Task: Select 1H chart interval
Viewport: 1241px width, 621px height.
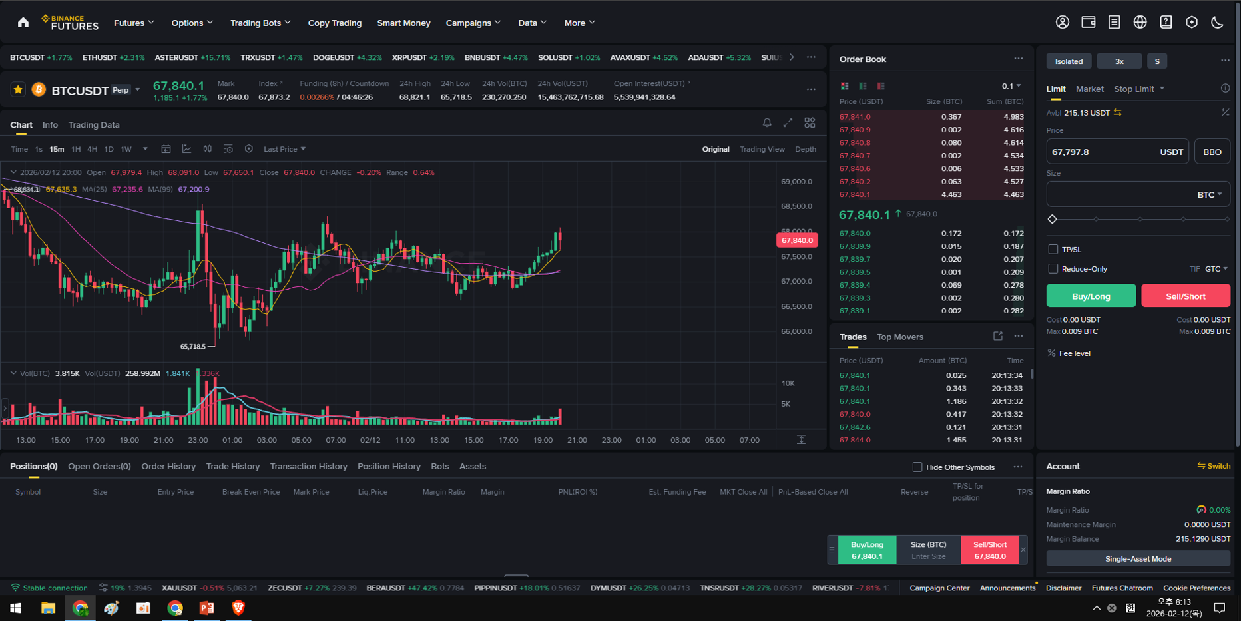Action: click(x=76, y=149)
